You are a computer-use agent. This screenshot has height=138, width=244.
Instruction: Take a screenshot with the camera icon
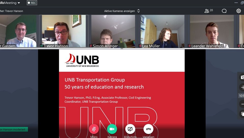tap(242, 78)
